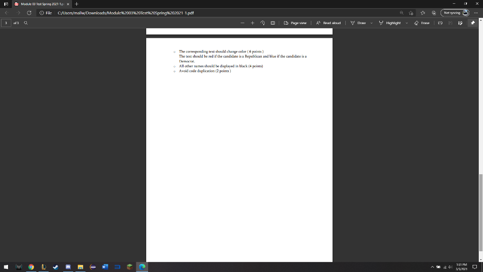Image resolution: width=483 pixels, height=272 pixels.
Task: Rotate the PDF page
Action: coord(262,23)
